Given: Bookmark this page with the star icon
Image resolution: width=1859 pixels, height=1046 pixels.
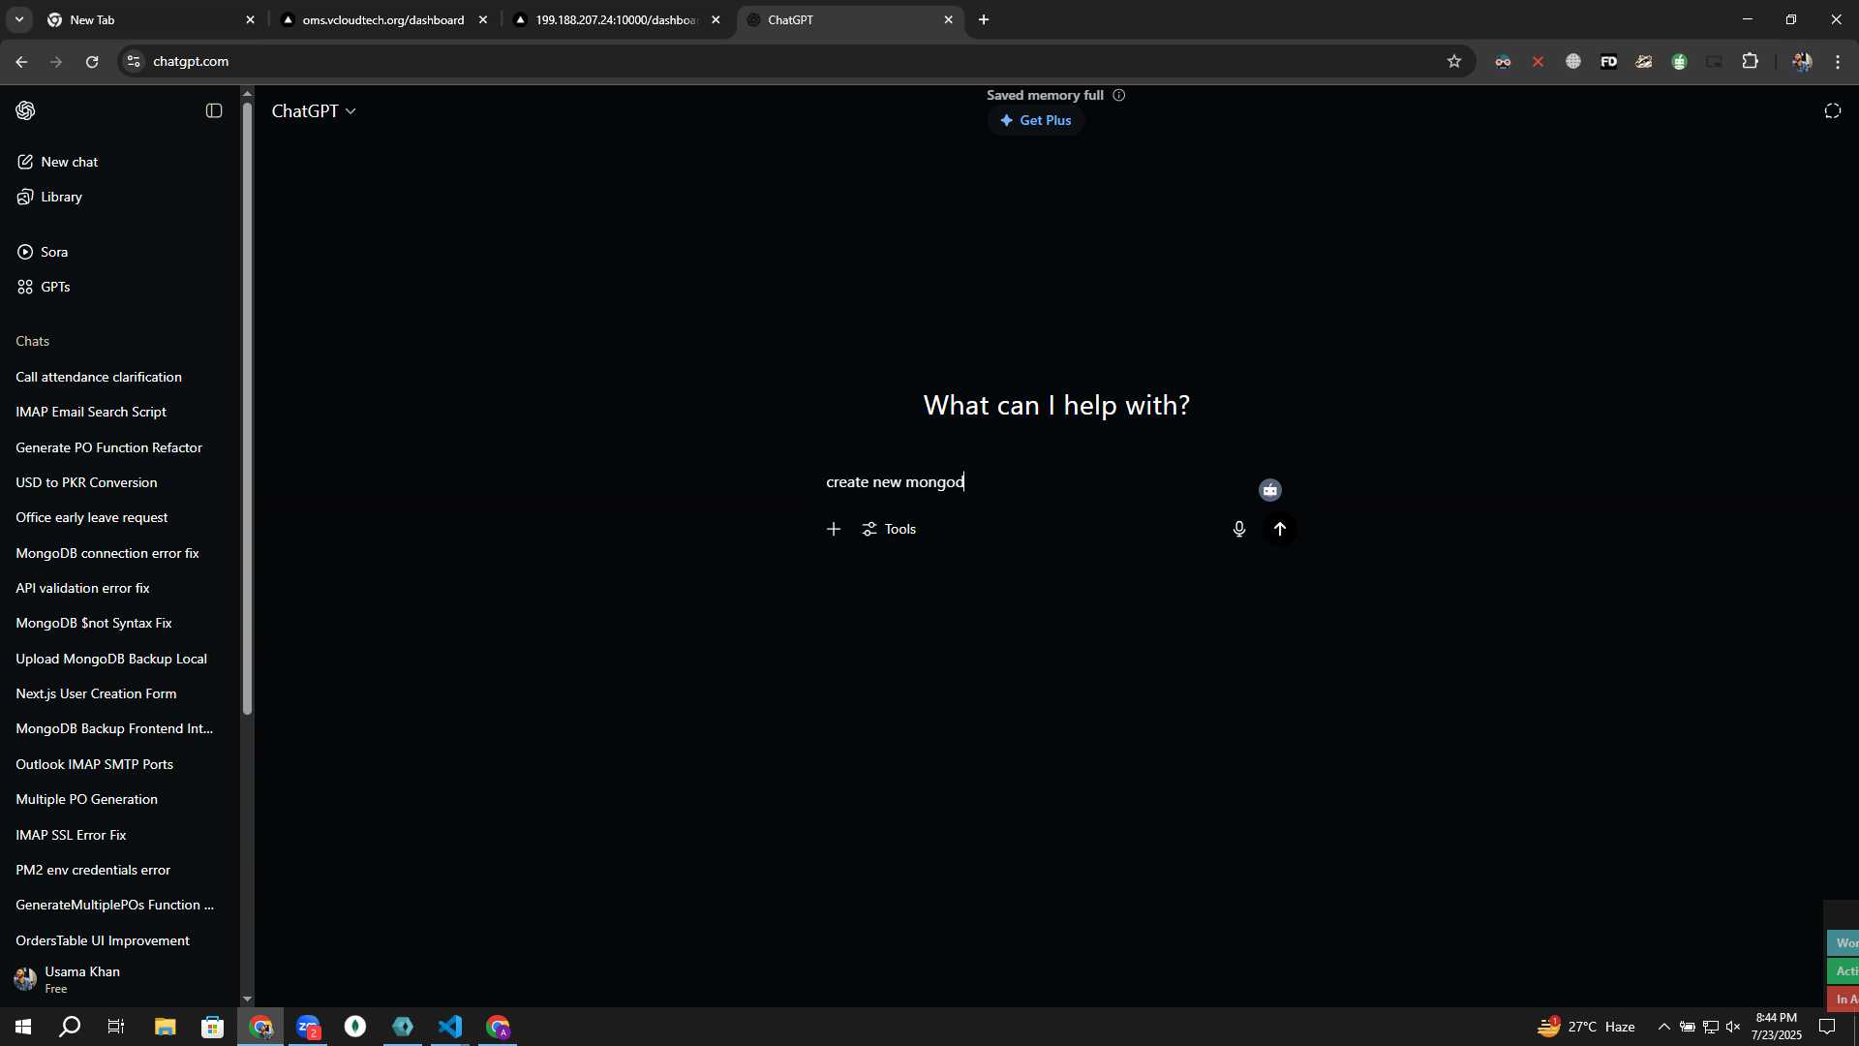Looking at the screenshot, I should point(1453,61).
